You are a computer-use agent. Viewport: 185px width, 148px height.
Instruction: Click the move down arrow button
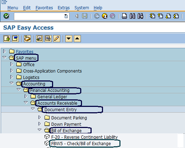click(69, 39)
